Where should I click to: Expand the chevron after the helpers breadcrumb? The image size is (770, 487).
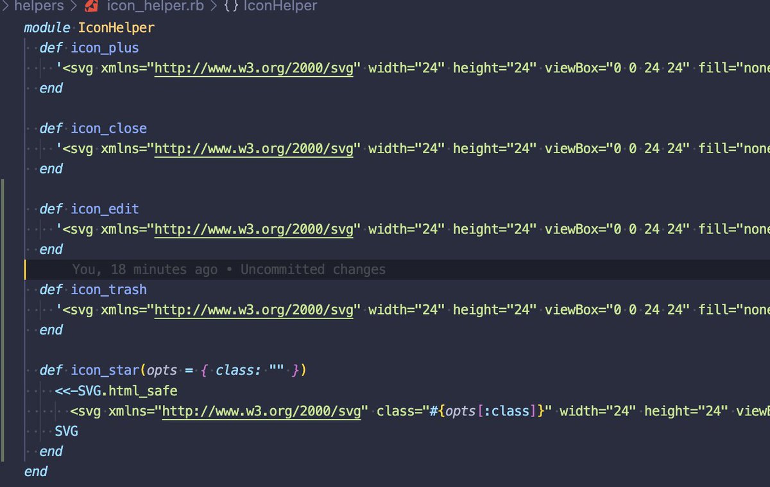click(x=75, y=6)
